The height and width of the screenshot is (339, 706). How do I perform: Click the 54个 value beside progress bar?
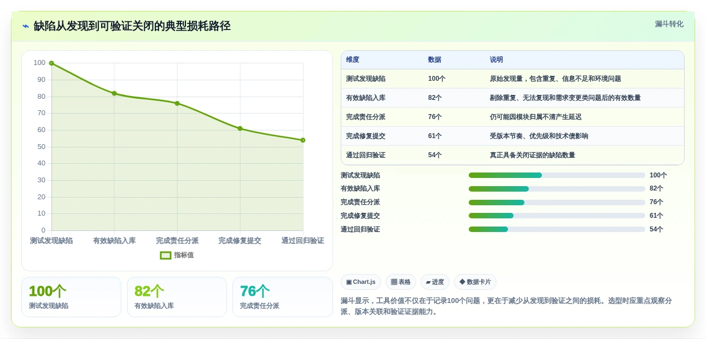[x=656, y=229]
